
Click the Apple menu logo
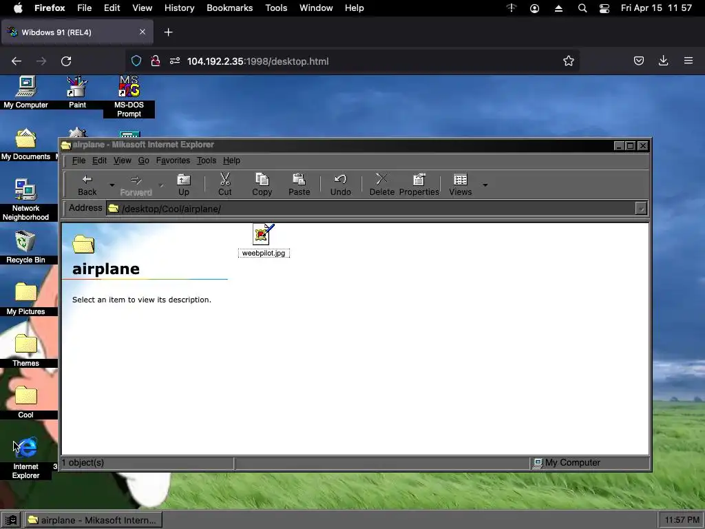18,8
